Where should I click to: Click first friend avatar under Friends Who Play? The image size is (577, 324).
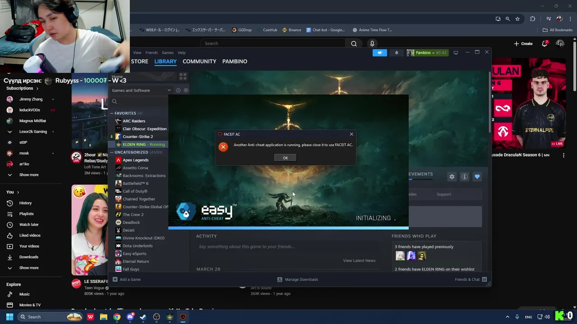pos(400,256)
